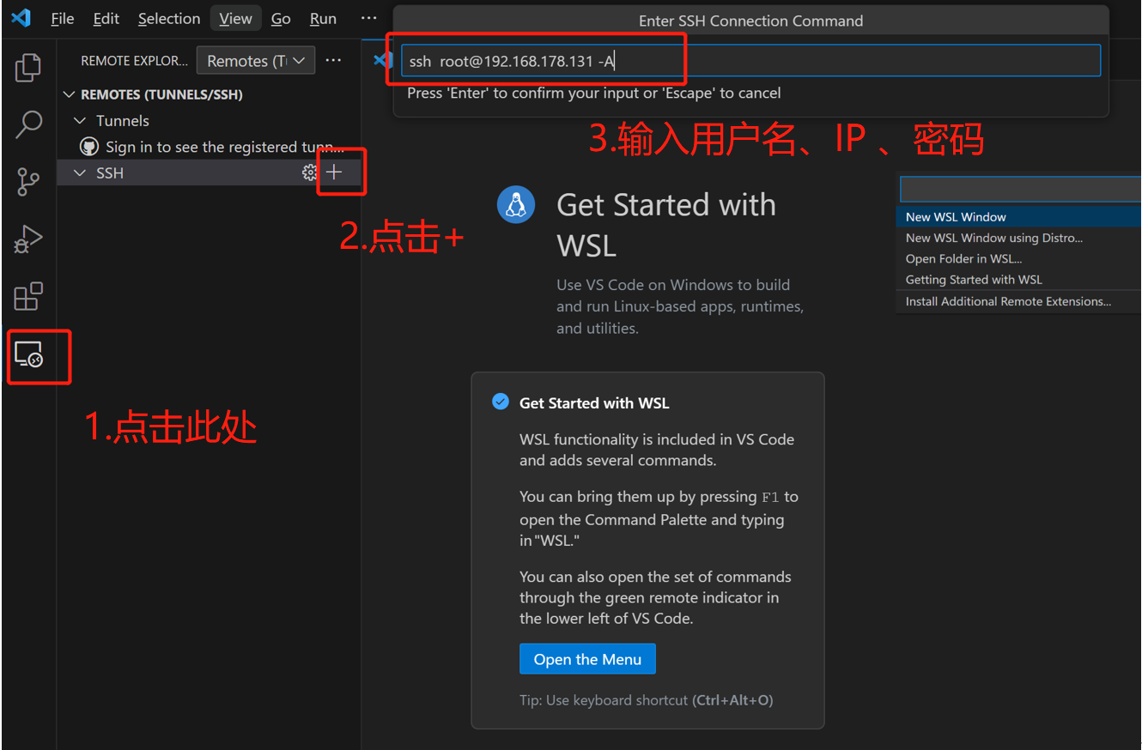Viewport: 1142px width, 750px height.
Task: Toggle the Get Started with WSL step checkmark
Action: point(500,402)
